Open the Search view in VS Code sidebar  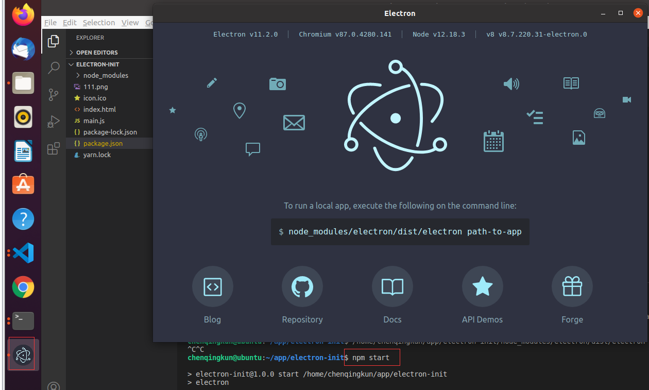53,67
